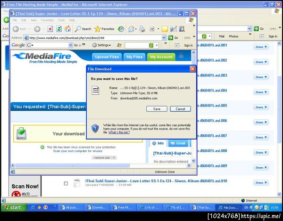This screenshot has height=221, width=283.
Task: Open Edit menu in front IE window
Action: (24, 20)
